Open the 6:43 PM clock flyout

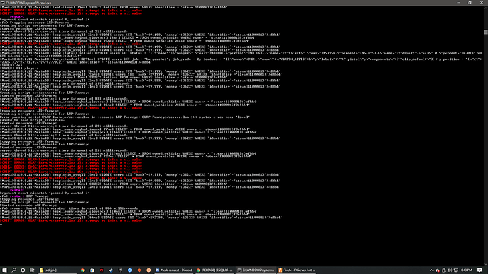pos(467,270)
